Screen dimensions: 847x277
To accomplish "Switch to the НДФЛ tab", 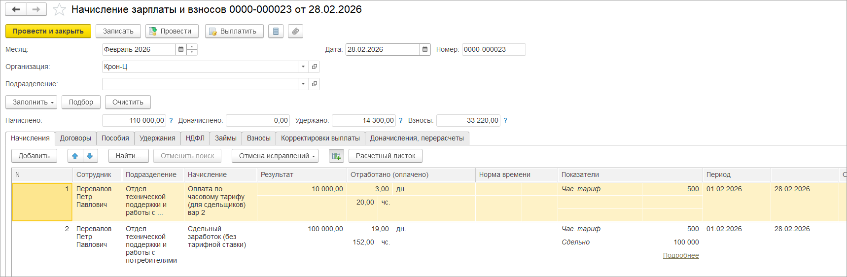I will [x=195, y=138].
